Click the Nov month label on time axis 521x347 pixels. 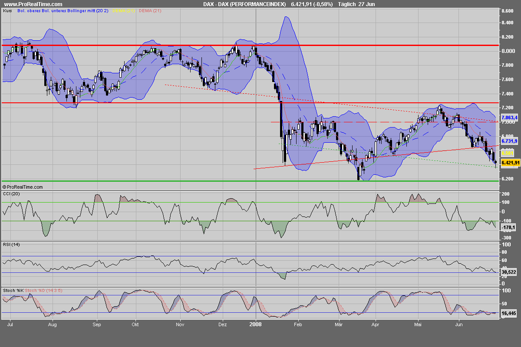click(x=180, y=324)
